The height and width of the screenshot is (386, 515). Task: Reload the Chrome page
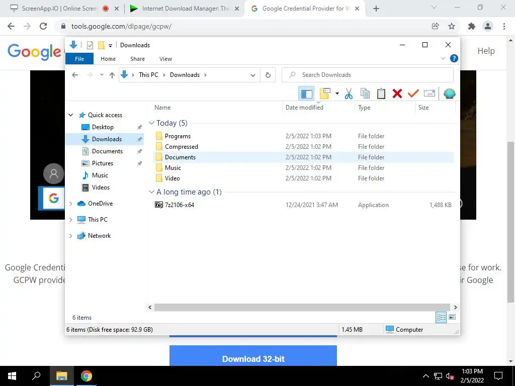(x=43, y=26)
